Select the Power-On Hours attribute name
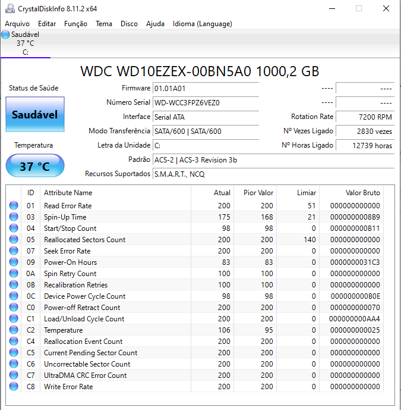 point(70,262)
